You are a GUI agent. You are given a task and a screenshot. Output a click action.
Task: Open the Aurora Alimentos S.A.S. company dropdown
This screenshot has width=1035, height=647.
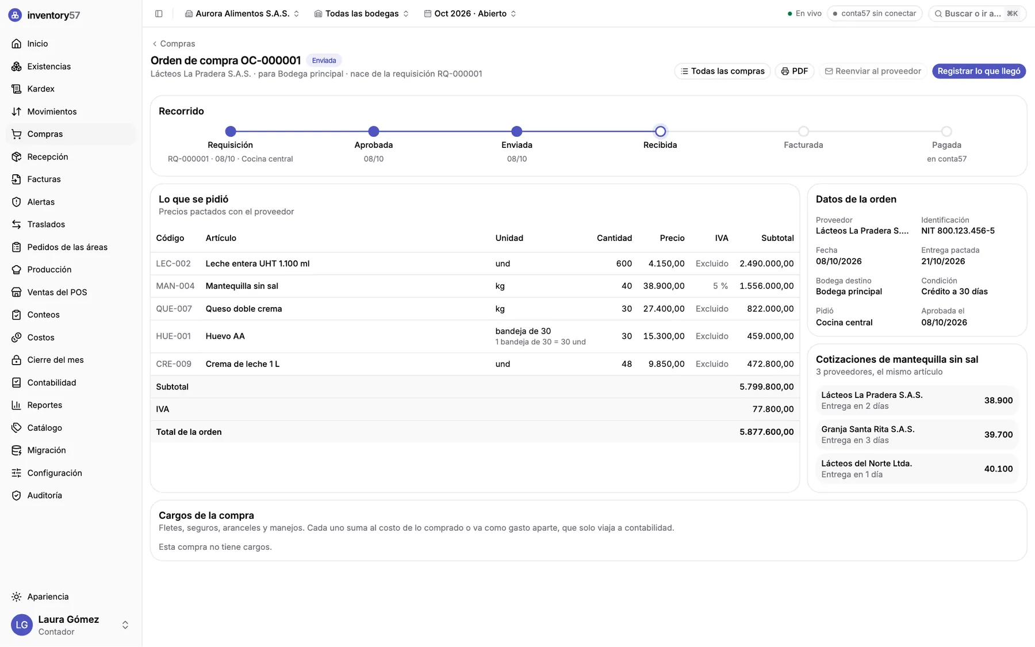coord(242,14)
